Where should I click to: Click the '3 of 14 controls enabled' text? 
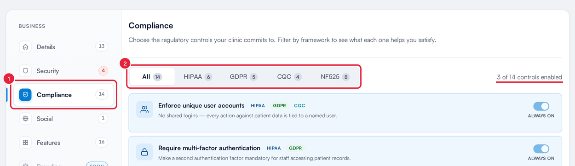point(529,77)
